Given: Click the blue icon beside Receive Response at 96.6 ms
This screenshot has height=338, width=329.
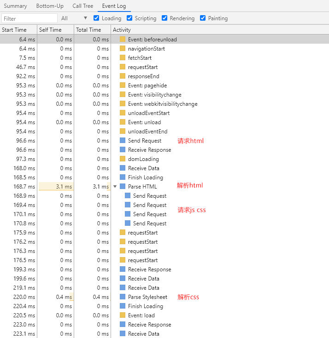Looking at the screenshot, I should coord(123,149).
